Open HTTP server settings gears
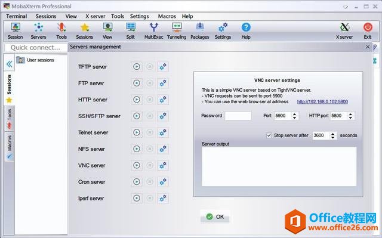Viewport: 382px width, 238px height. point(163,100)
